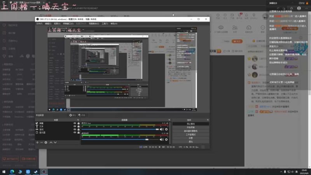Pop out the 混音器 dock panel icon
Screen dimensions: 311x175
[169, 120]
